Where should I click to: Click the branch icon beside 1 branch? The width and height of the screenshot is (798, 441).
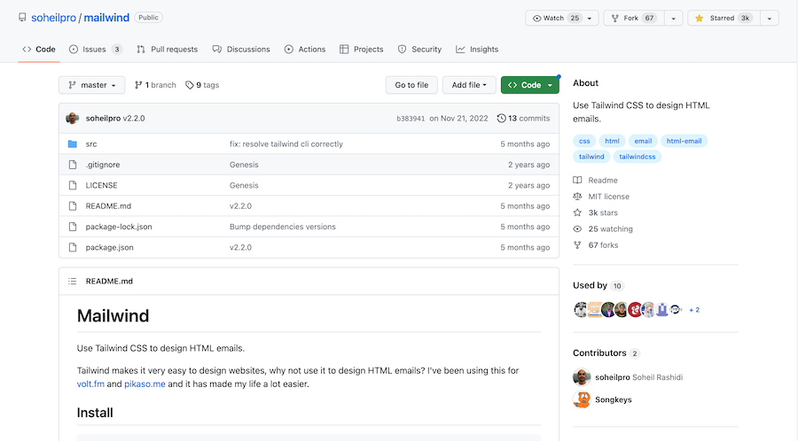(x=139, y=85)
